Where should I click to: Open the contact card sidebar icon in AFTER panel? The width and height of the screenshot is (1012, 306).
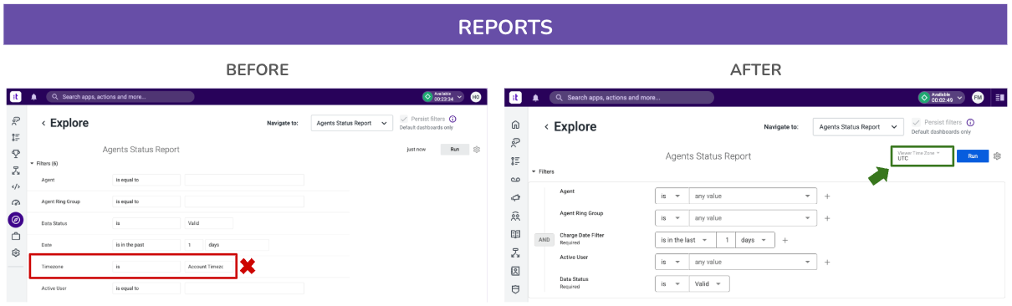pyautogui.click(x=516, y=271)
